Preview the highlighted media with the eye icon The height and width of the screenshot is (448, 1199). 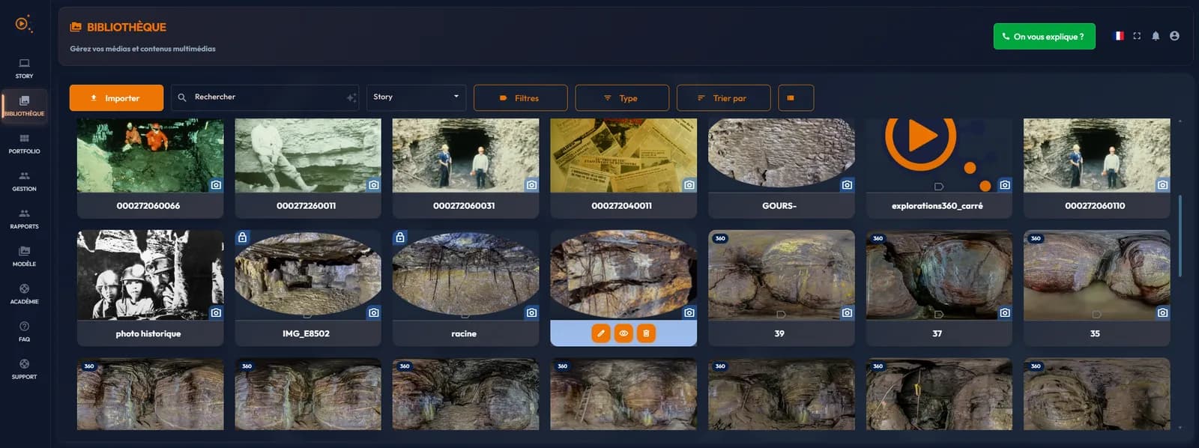(x=623, y=333)
